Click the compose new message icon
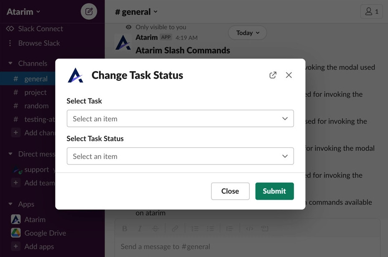This screenshot has height=257, width=388. (89, 12)
